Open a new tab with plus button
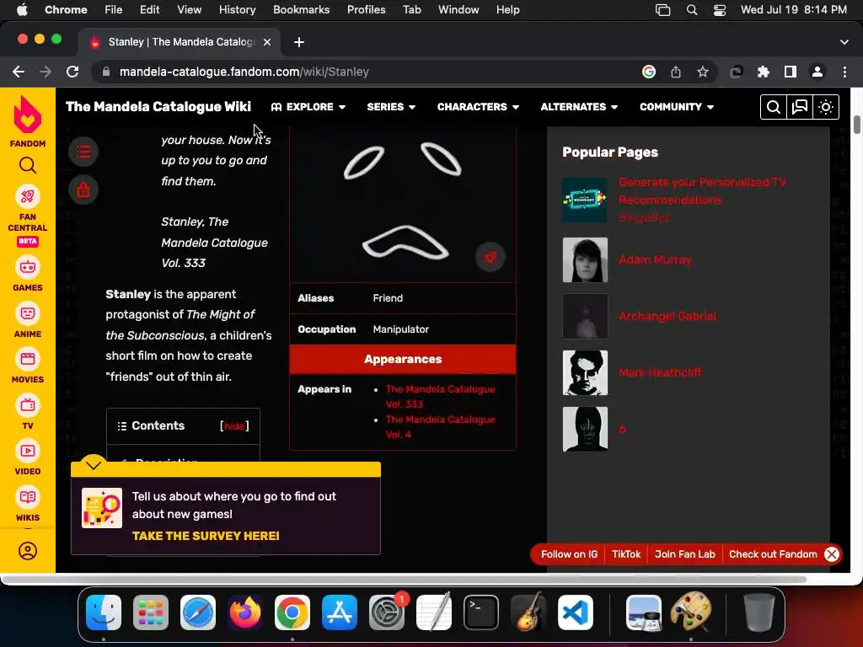Viewport: 863px width, 647px height. (299, 42)
